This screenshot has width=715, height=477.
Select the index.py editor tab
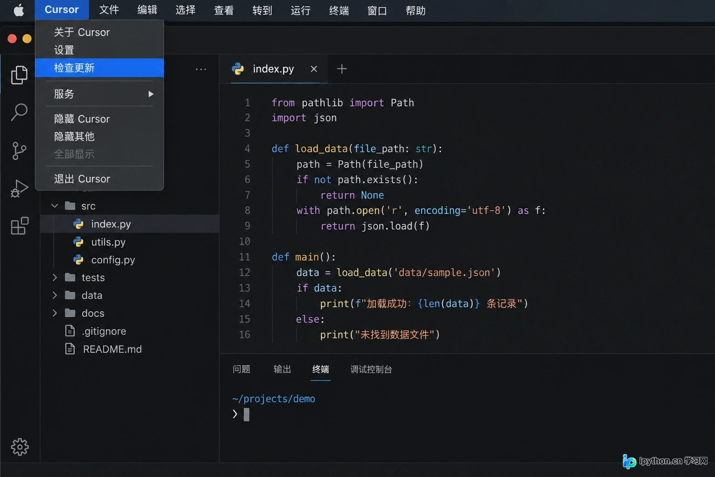tap(273, 69)
